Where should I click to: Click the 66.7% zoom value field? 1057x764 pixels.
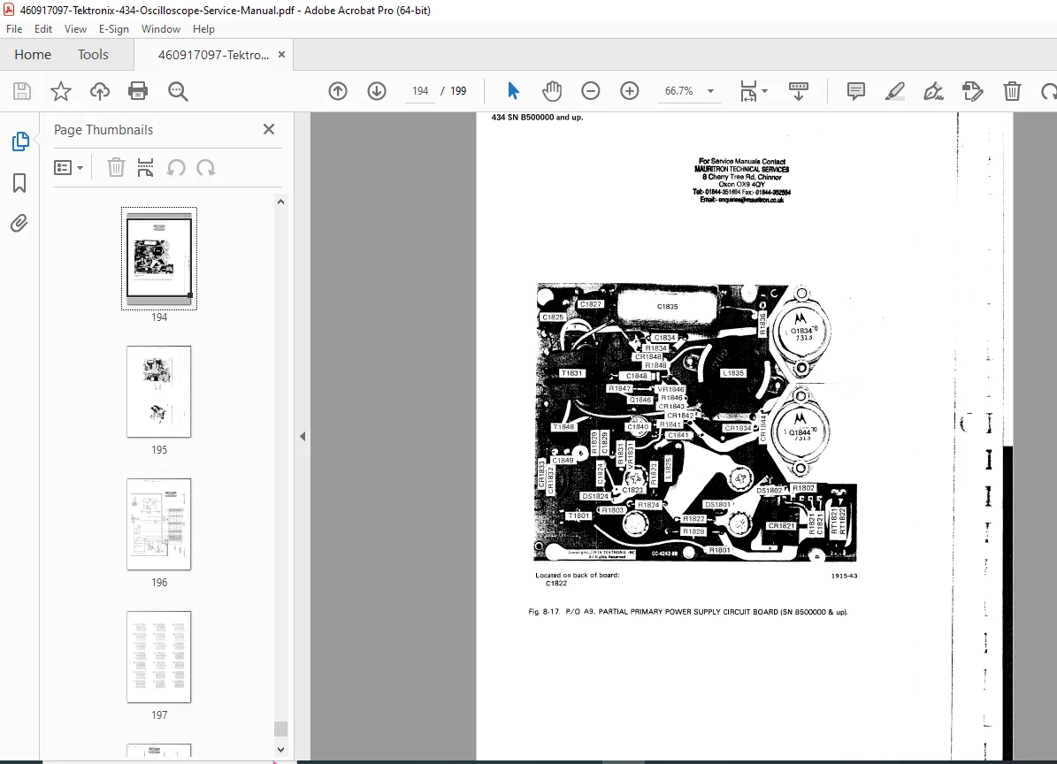tap(678, 91)
